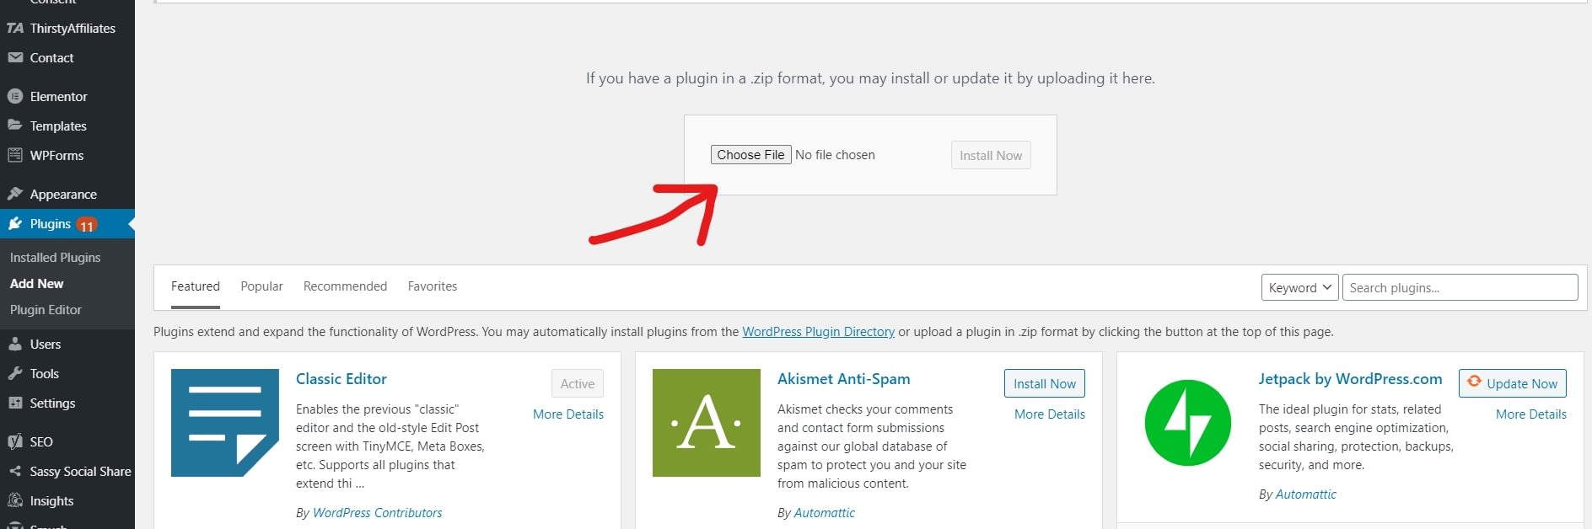Viewport: 1592px width, 529px height.
Task: Click Update Now for Jetpack
Action: click(x=1513, y=383)
